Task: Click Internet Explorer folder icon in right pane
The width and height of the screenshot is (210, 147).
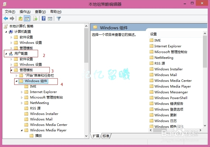Action: pyautogui.click(x=151, y=46)
